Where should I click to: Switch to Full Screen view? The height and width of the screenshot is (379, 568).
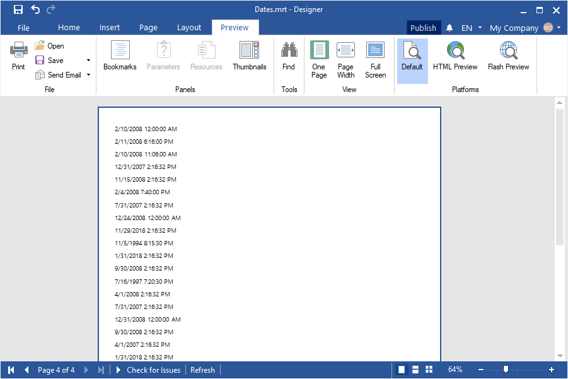tap(375, 61)
